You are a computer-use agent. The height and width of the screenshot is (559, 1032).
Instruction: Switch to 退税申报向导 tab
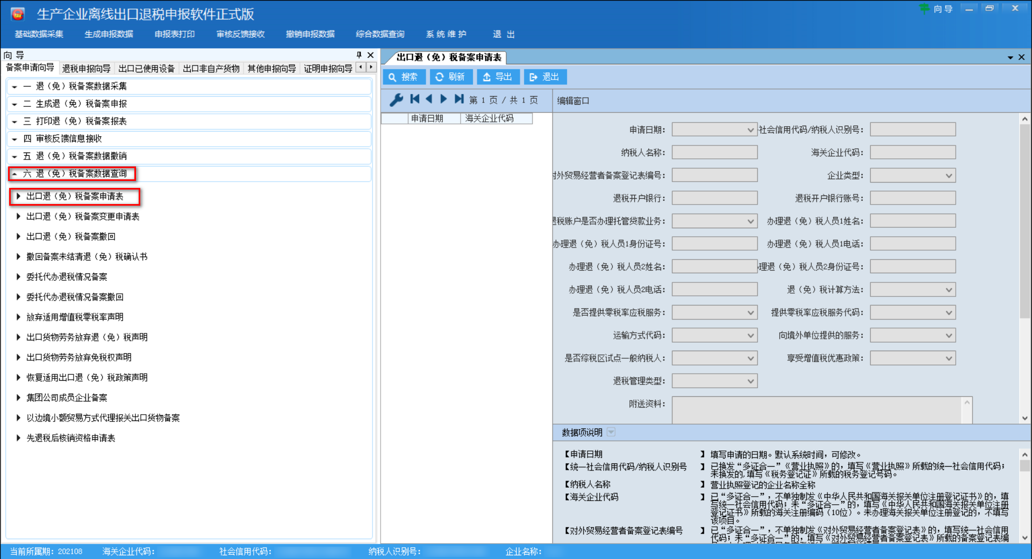pyautogui.click(x=86, y=68)
